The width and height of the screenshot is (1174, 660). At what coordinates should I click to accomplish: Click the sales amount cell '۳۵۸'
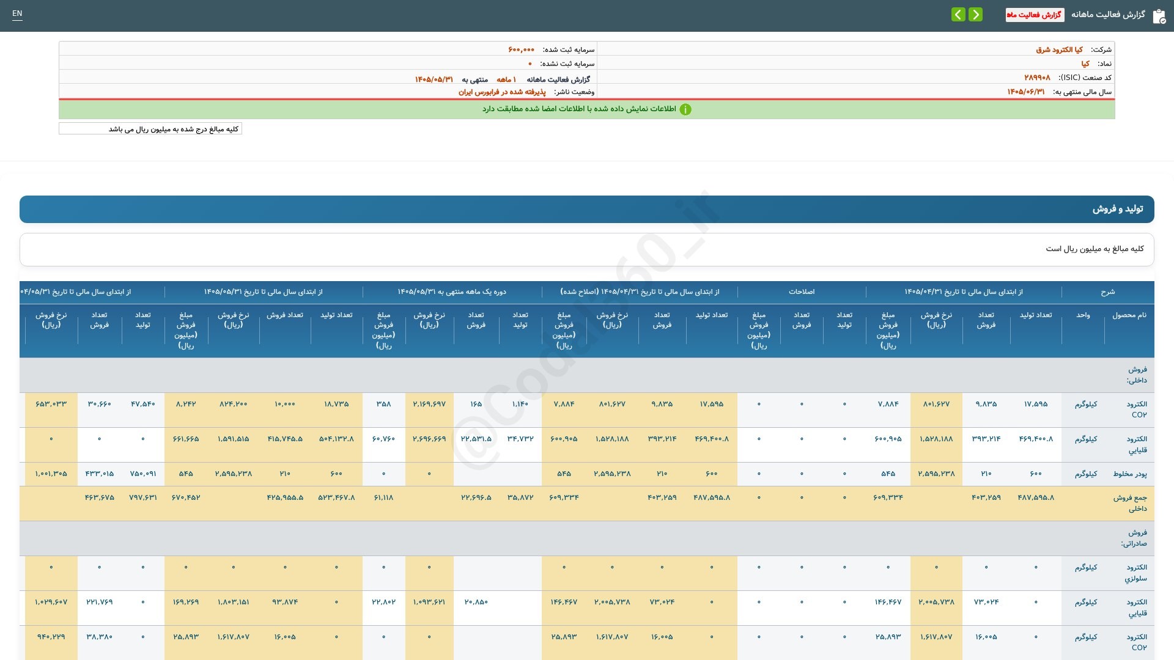(x=383, y=404)
